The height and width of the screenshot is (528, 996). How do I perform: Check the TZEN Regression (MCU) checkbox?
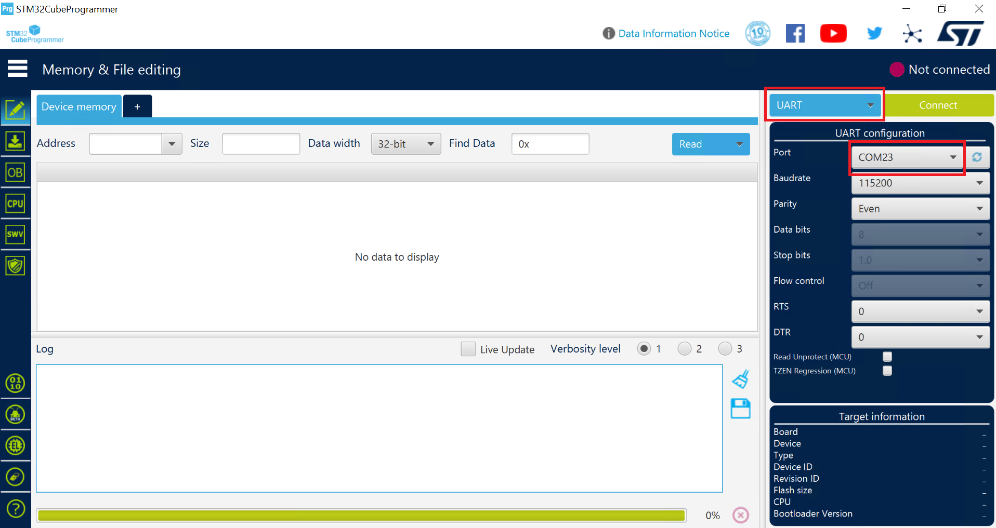pyautogui.click(x=887, y=371)
